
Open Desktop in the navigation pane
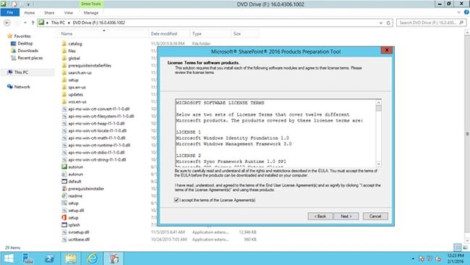(25, 43)
